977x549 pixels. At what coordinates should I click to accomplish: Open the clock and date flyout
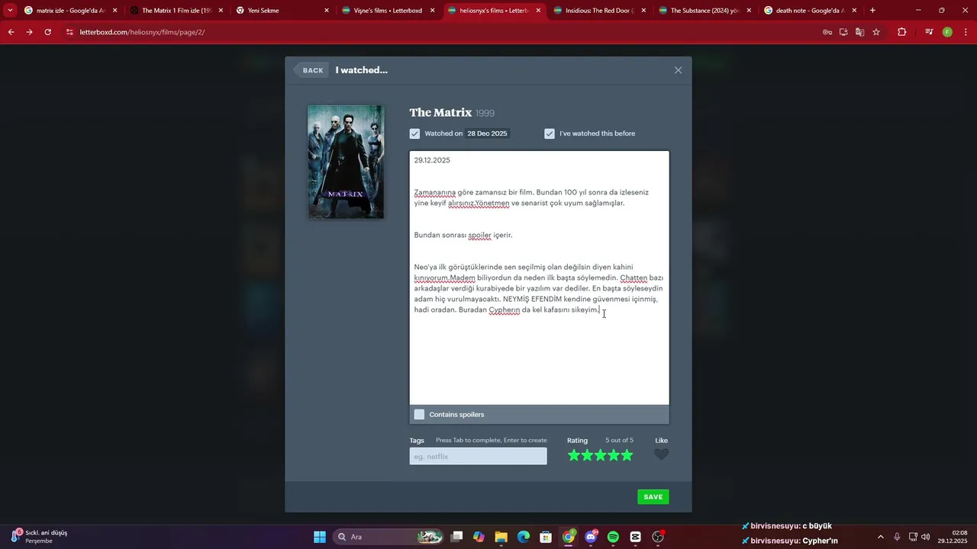point(953,537)
